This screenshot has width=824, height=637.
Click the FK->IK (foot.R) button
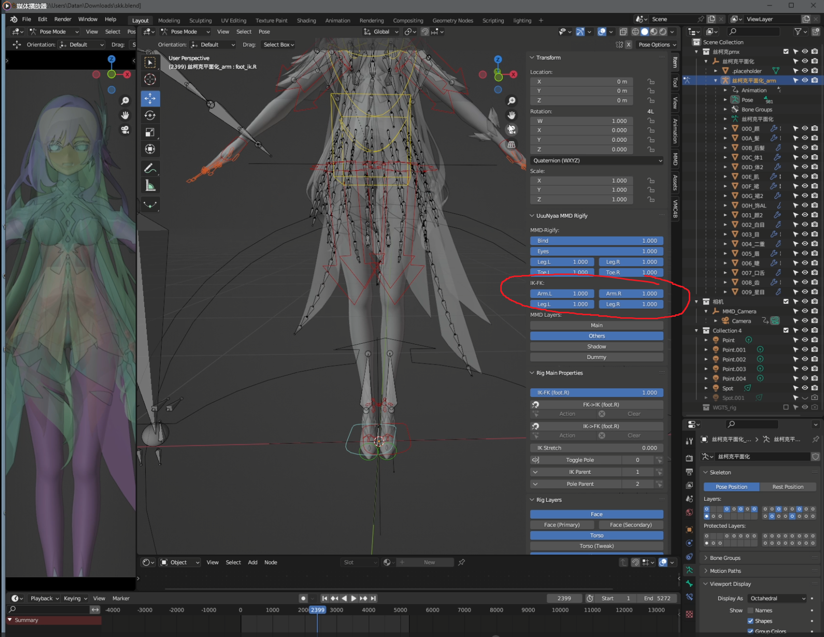coord(601,405)
